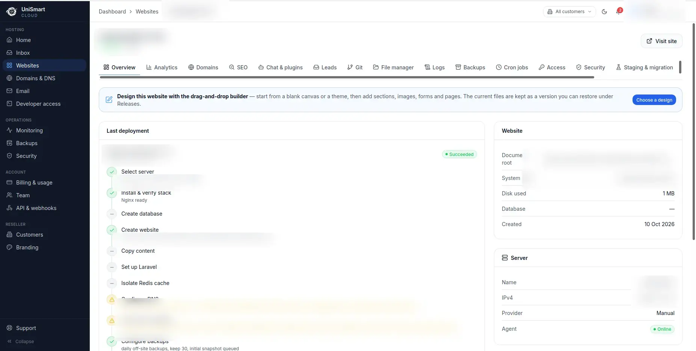Click the Created date 10 Oct 2026

point(659,224)
